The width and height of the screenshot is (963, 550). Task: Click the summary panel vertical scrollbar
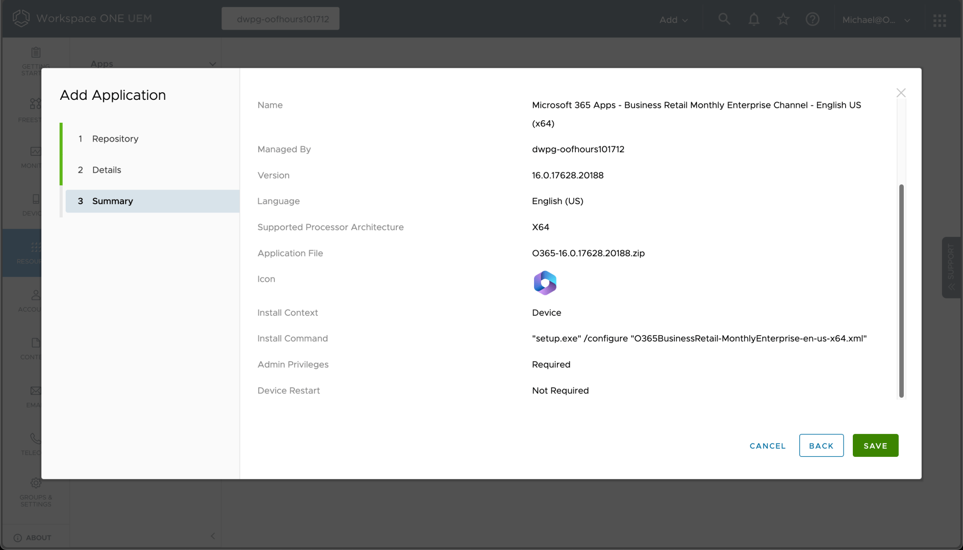901,290
